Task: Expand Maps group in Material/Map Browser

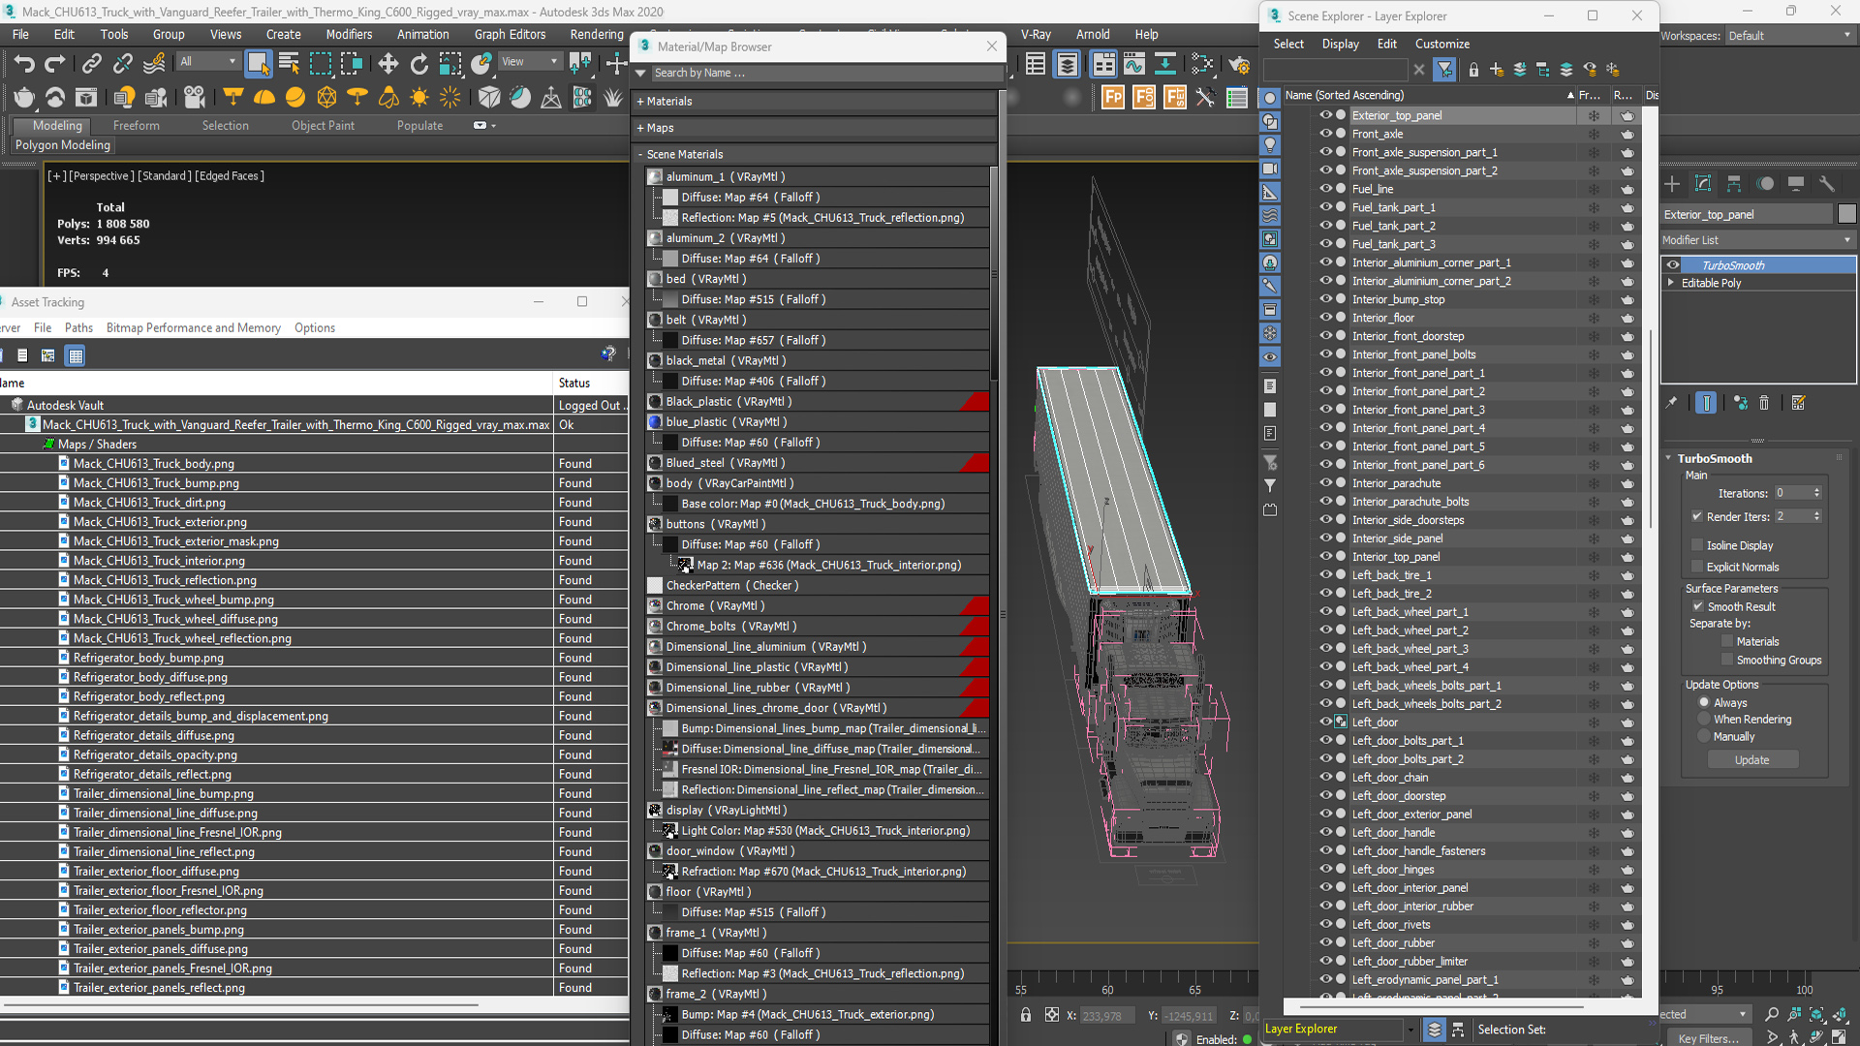Action: click(640, 128)
